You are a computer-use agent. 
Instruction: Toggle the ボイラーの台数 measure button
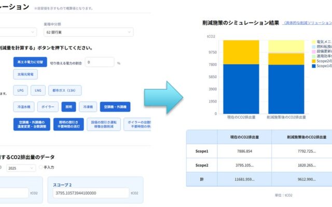137,124
